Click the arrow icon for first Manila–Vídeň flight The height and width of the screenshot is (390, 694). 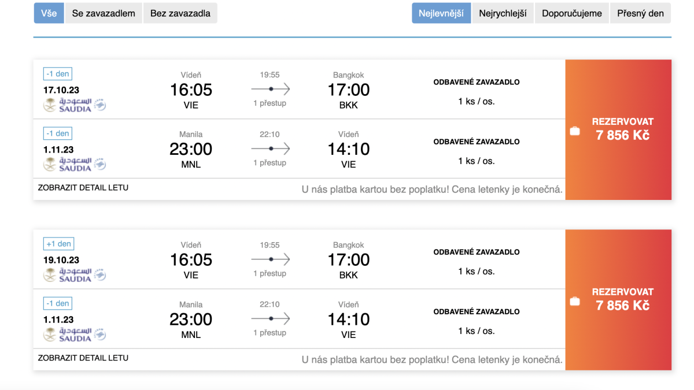[270, 148]
